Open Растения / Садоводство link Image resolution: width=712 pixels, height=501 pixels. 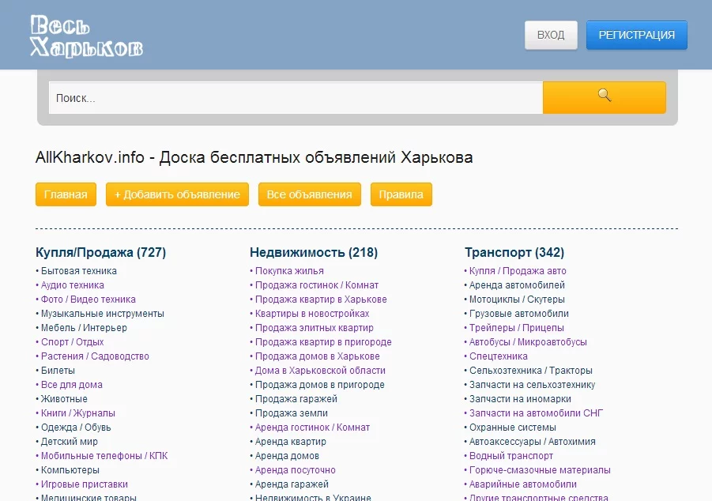click(95, 356)
